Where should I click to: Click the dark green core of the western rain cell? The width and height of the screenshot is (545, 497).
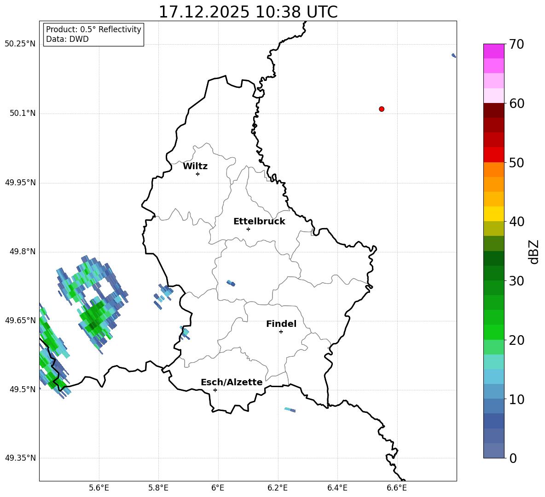(93, 325)
